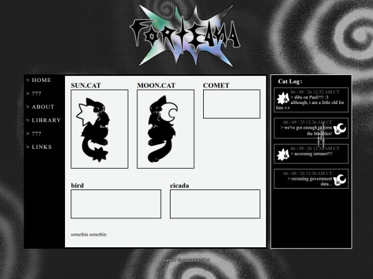The height and width of the screenshot is (279, 373).
Task: Click sun cat avatar beside "accessing intranet"
Action: click(x=283, y=155)
